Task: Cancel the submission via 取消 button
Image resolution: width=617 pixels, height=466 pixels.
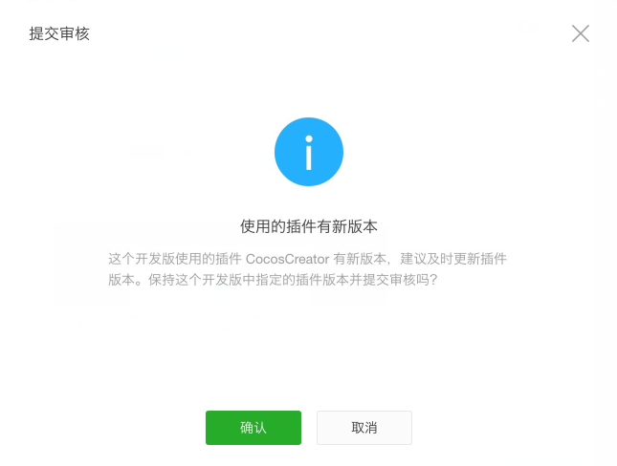Action: pos(364,428)
